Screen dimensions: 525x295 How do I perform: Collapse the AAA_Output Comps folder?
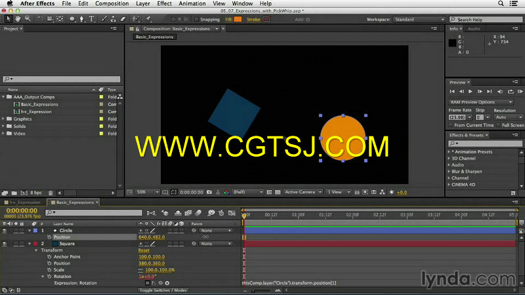click(3, 96)
